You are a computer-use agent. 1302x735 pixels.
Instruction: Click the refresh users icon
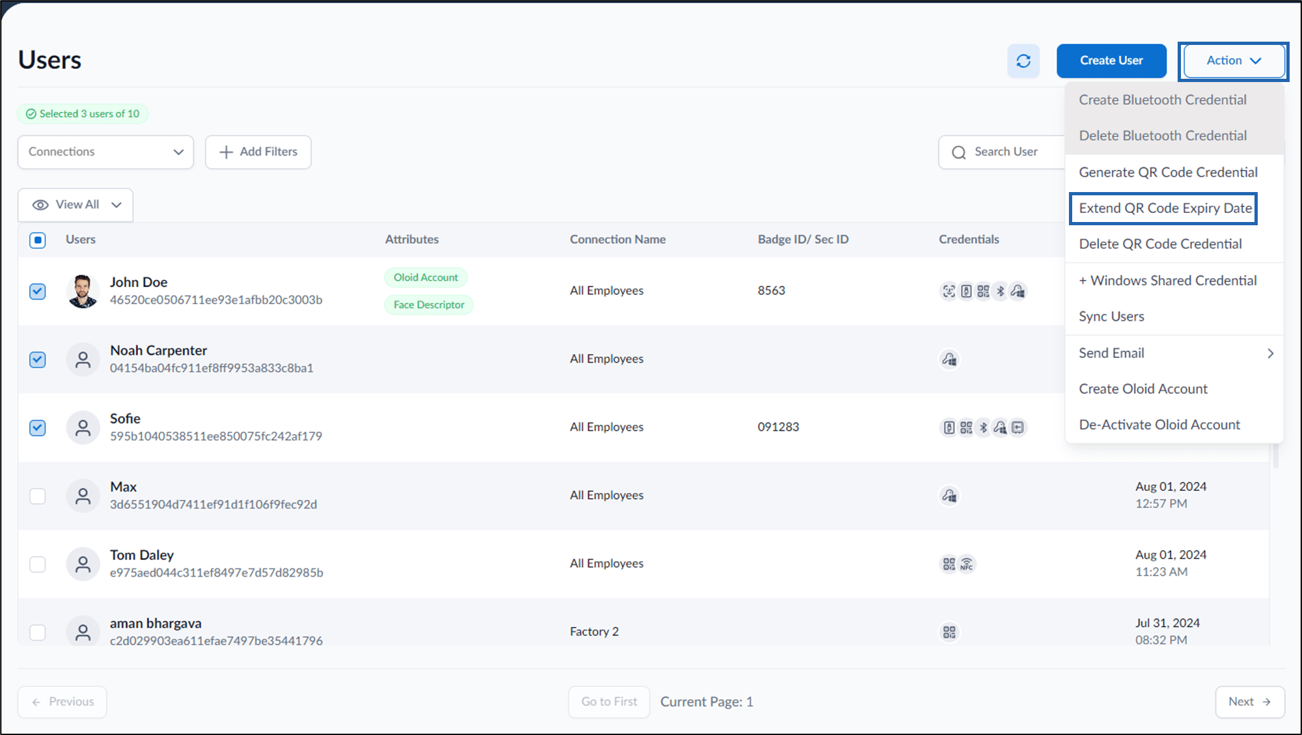(x=1023, y=61)
